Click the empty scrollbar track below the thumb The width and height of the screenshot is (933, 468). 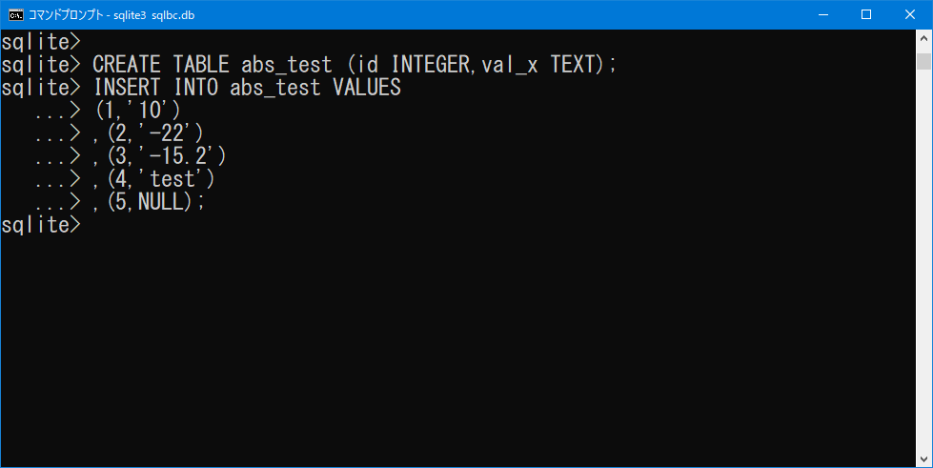pos(923,260)
